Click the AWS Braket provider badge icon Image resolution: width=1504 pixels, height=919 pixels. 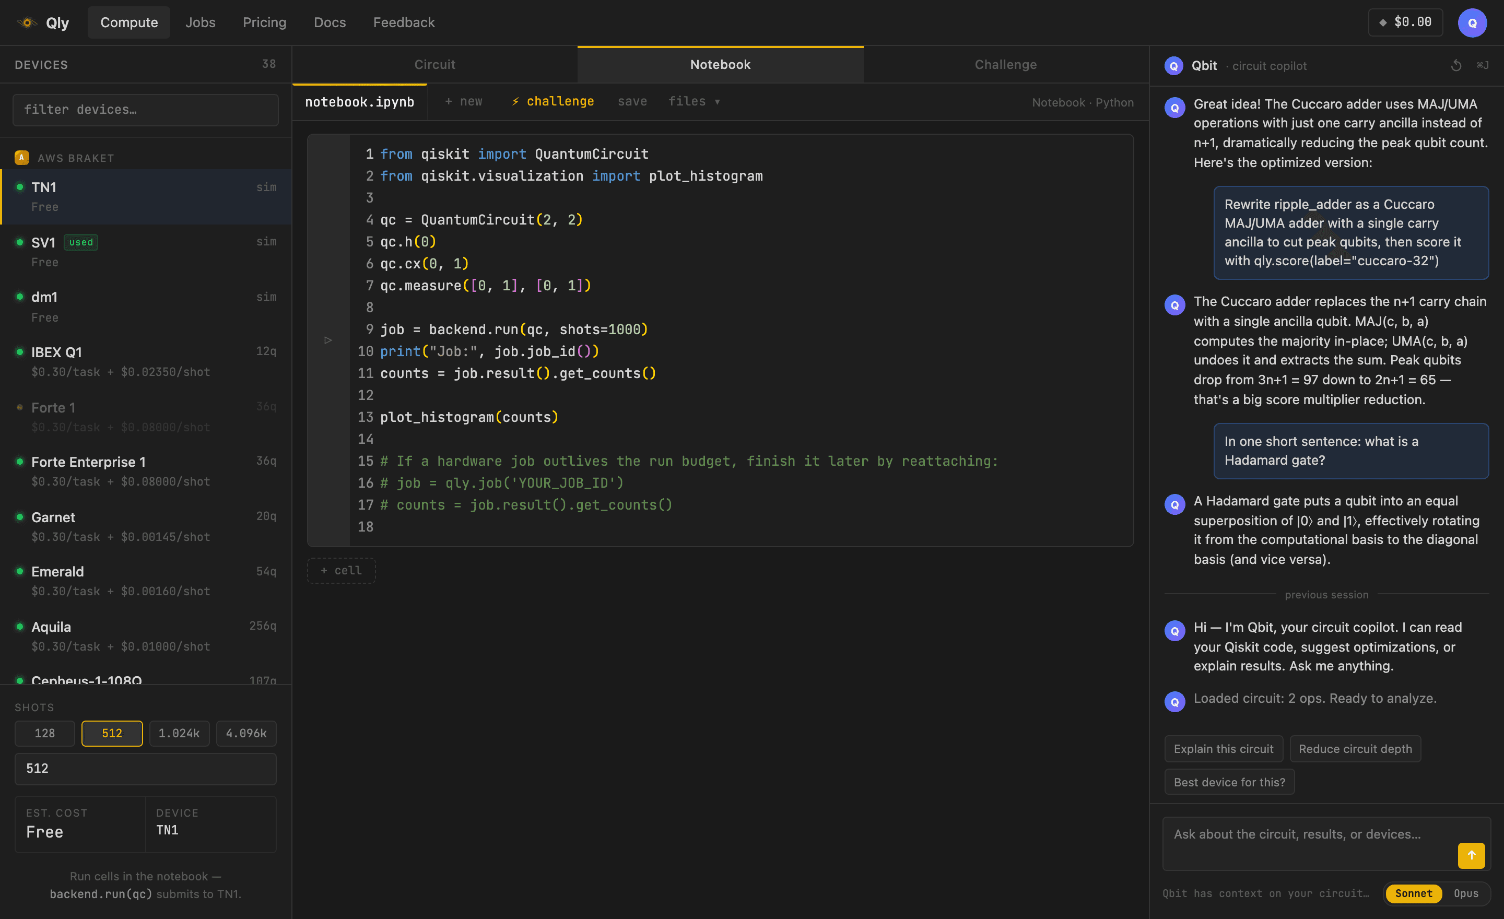click(22, 158)
